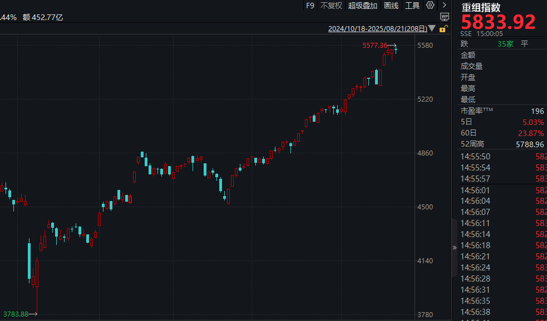Open the 不复权 adjustment selector

(331, 6)
